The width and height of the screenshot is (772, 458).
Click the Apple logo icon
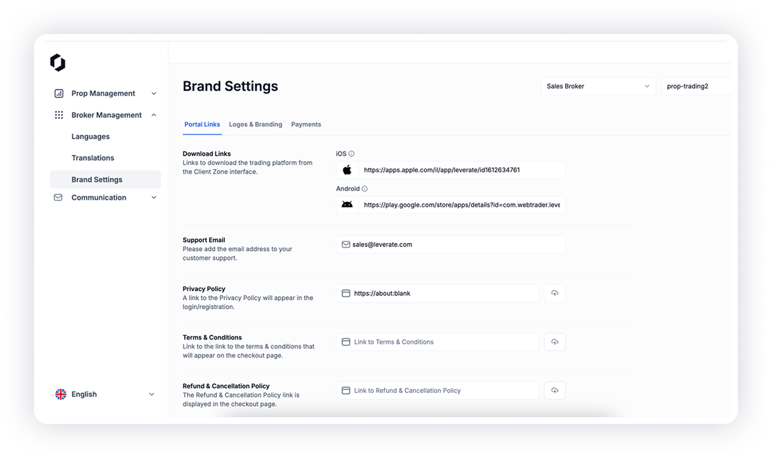coord(347,170)
